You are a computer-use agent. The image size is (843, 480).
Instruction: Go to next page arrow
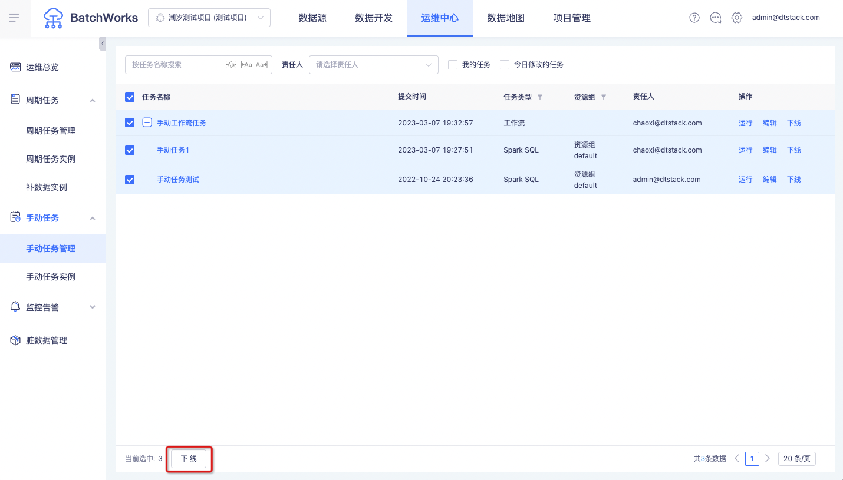tap(767, 458)
